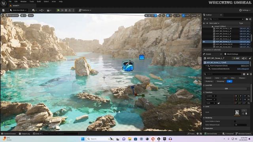Click the Outliner new folder icon
Screen dimensions: 253x142
click(x=247, y=19)
